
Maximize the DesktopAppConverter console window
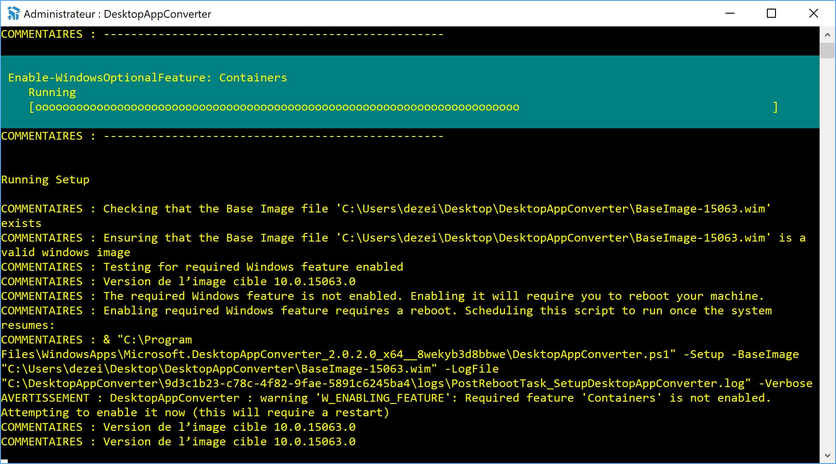(x=771, y=14)
